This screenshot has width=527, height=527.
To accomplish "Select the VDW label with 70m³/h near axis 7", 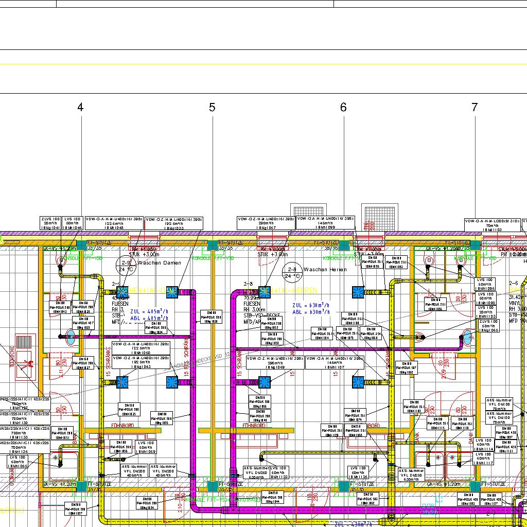I will coord(492,225).
